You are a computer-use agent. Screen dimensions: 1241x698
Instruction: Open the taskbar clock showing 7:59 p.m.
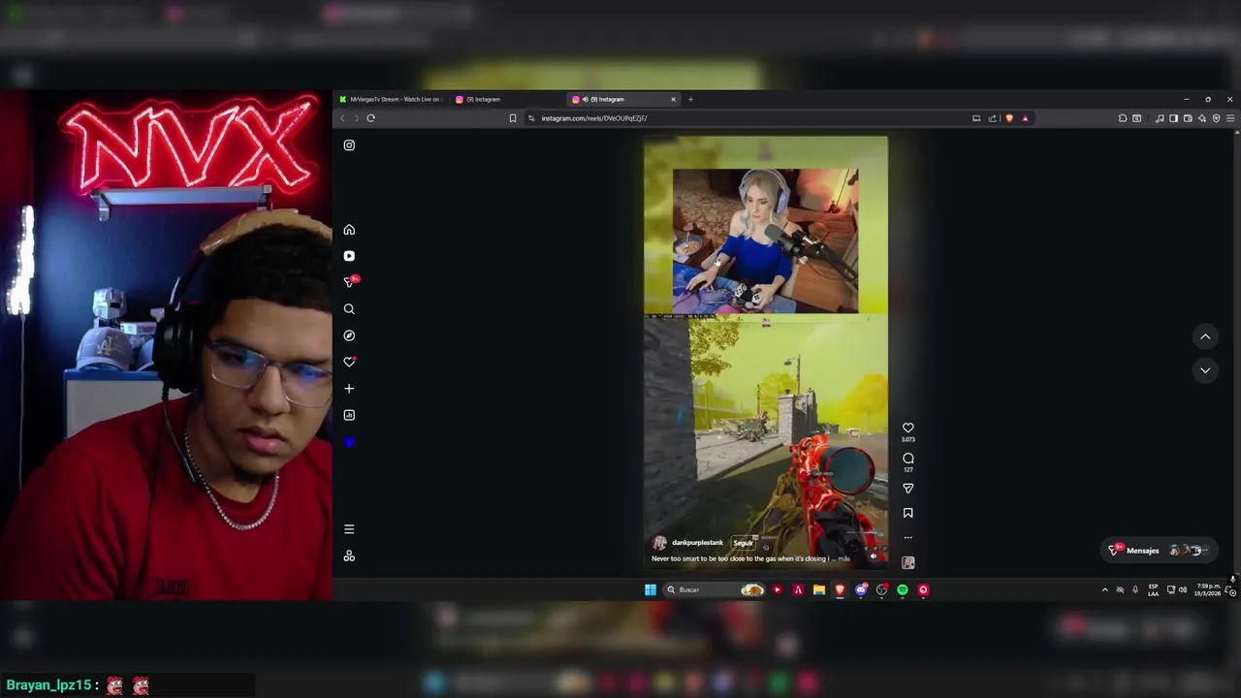(1208, 589)
